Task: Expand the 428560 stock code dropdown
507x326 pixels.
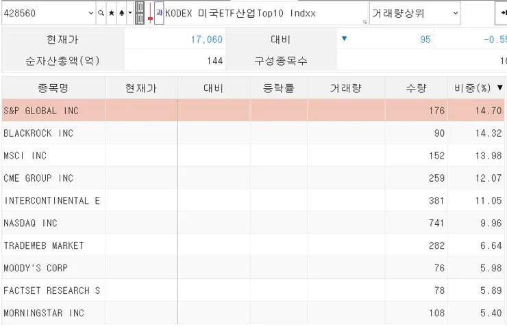Action: [91, 13]
